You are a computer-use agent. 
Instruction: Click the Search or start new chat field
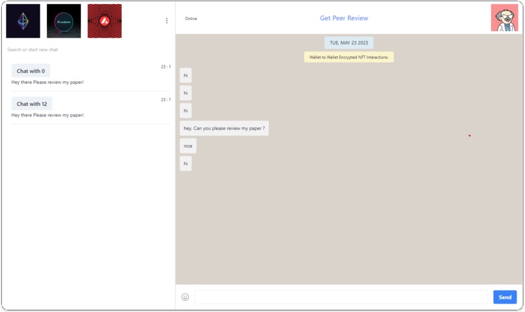[x=33, y=49]
